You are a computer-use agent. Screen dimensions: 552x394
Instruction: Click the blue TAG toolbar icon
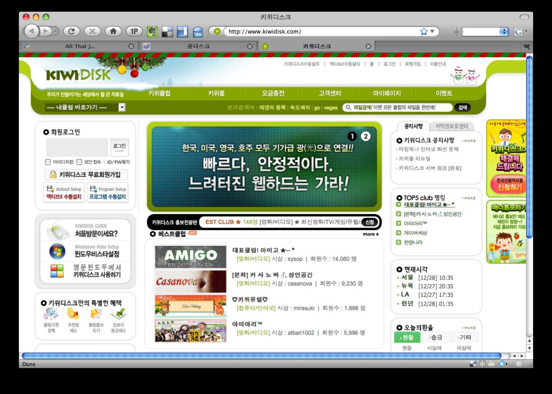(198, 32)
